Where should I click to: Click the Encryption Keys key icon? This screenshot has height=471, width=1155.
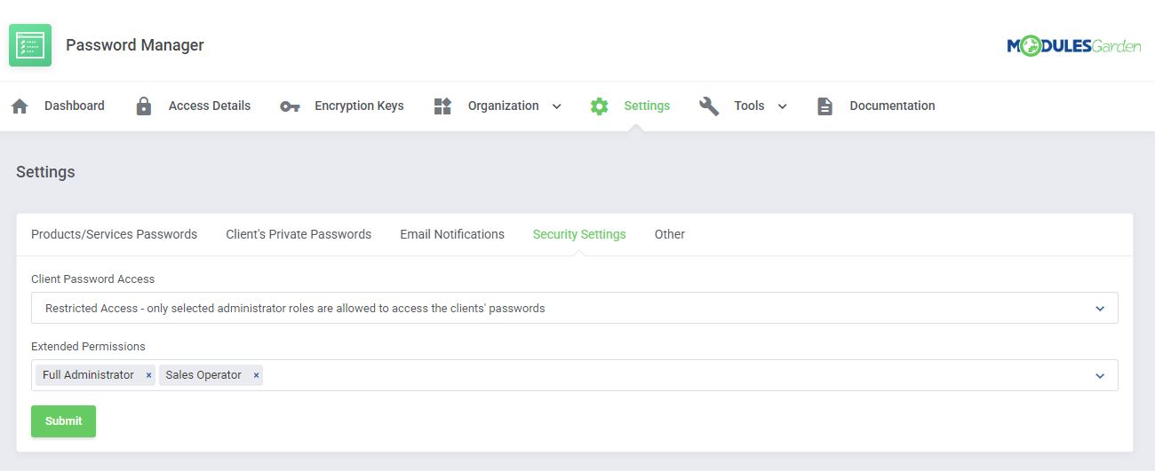coord(290,106)
